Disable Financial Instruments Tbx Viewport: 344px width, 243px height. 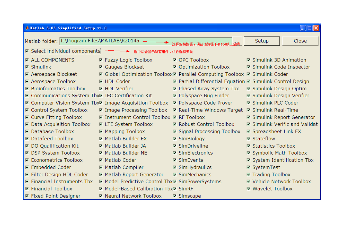pos(27,182)
